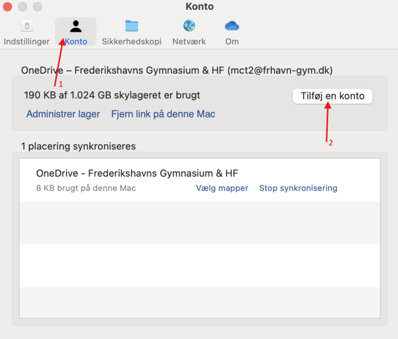Viewport: 398px width, 339px height.
Task: Click the Vælg mapper link
Action: (x=222, y=188)
